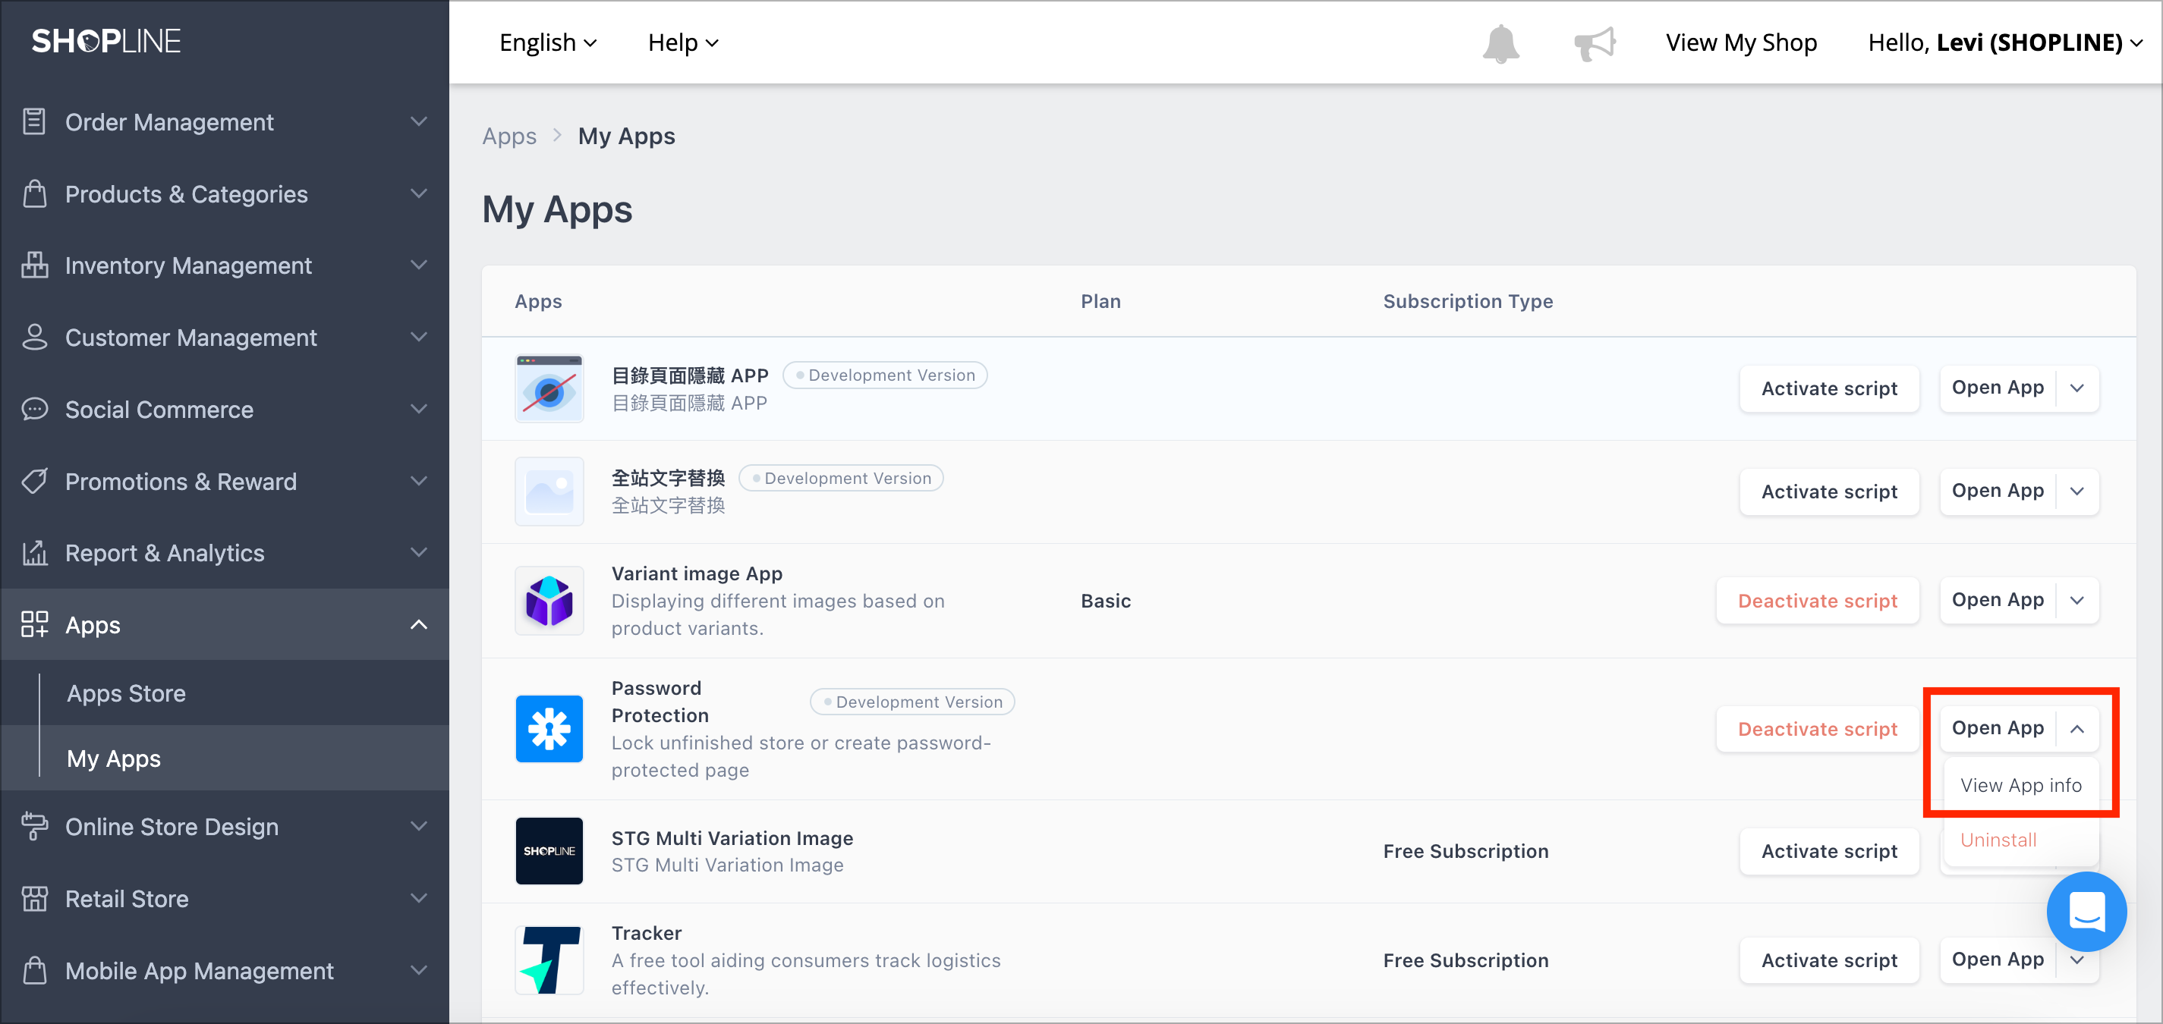Open the Hello, Levi account dropdown
This screenshot has width=2163, height=1024.
[x=2005, y=42]
